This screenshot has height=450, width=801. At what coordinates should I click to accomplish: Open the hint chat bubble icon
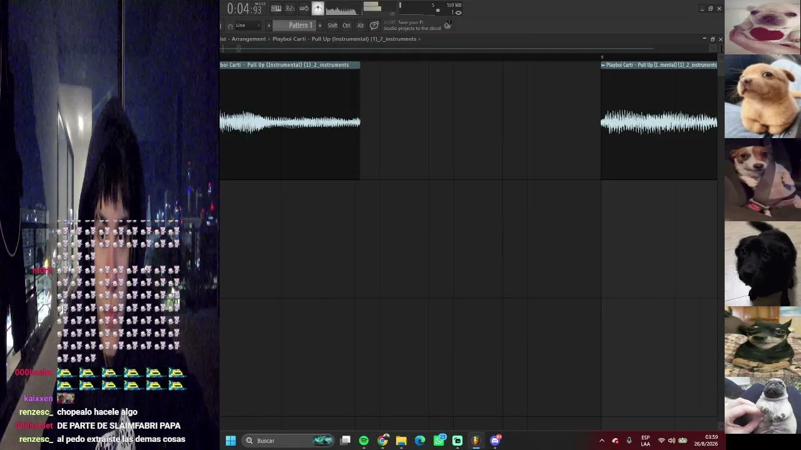pyautogui.click(x=374, y=26)
